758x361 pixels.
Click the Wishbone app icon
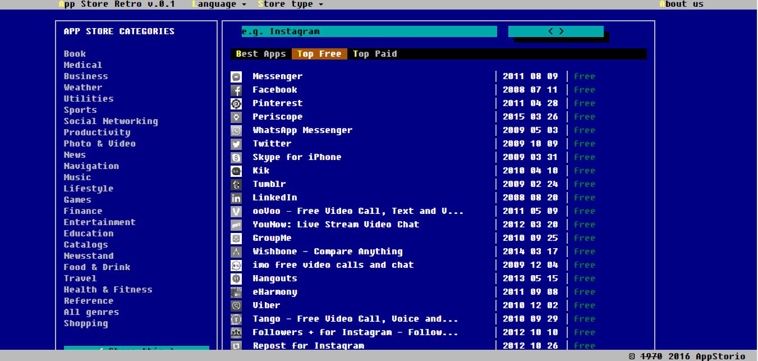point(236,252)
